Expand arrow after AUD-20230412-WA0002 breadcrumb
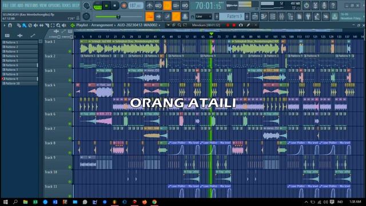Image resolution: width=366 pixels, height=206 pixels. [160, 25]
